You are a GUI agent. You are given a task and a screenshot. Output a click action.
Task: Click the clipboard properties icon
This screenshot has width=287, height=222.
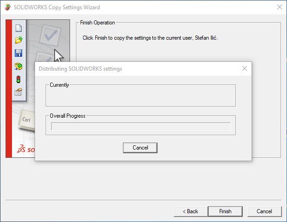click(x=18, y=92)
